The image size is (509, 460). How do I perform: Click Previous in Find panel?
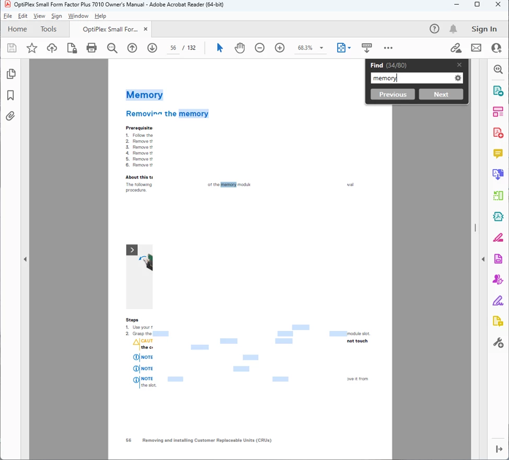tap(393, 95)
